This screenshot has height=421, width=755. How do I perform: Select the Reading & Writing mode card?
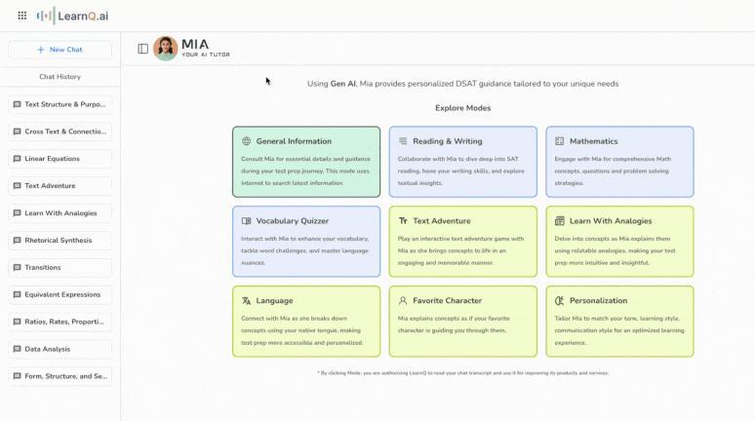[x=462, y=162]
